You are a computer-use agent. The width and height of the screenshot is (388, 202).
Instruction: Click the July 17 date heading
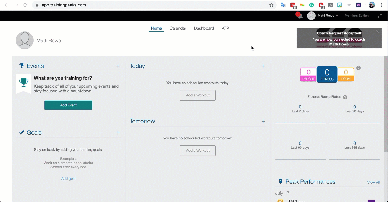coord(282,193)
